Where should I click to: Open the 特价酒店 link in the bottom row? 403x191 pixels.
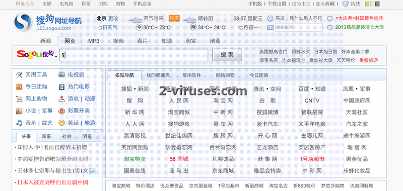145,186
